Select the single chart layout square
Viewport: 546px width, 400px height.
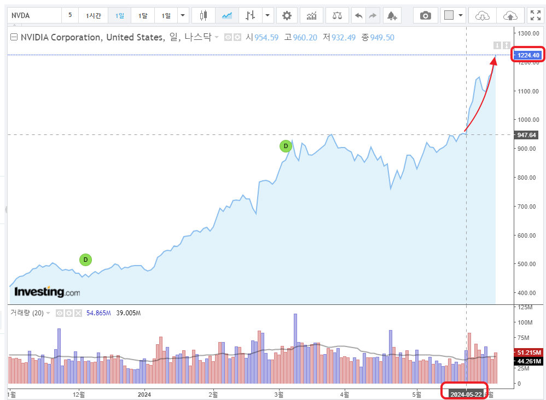click(449, 15)
